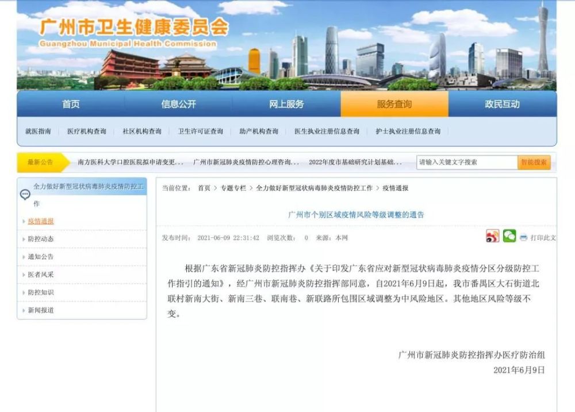Select 新闻报道 in the sidebar
The height and width of the screenshot is (412, 575).
click(41, 310)
